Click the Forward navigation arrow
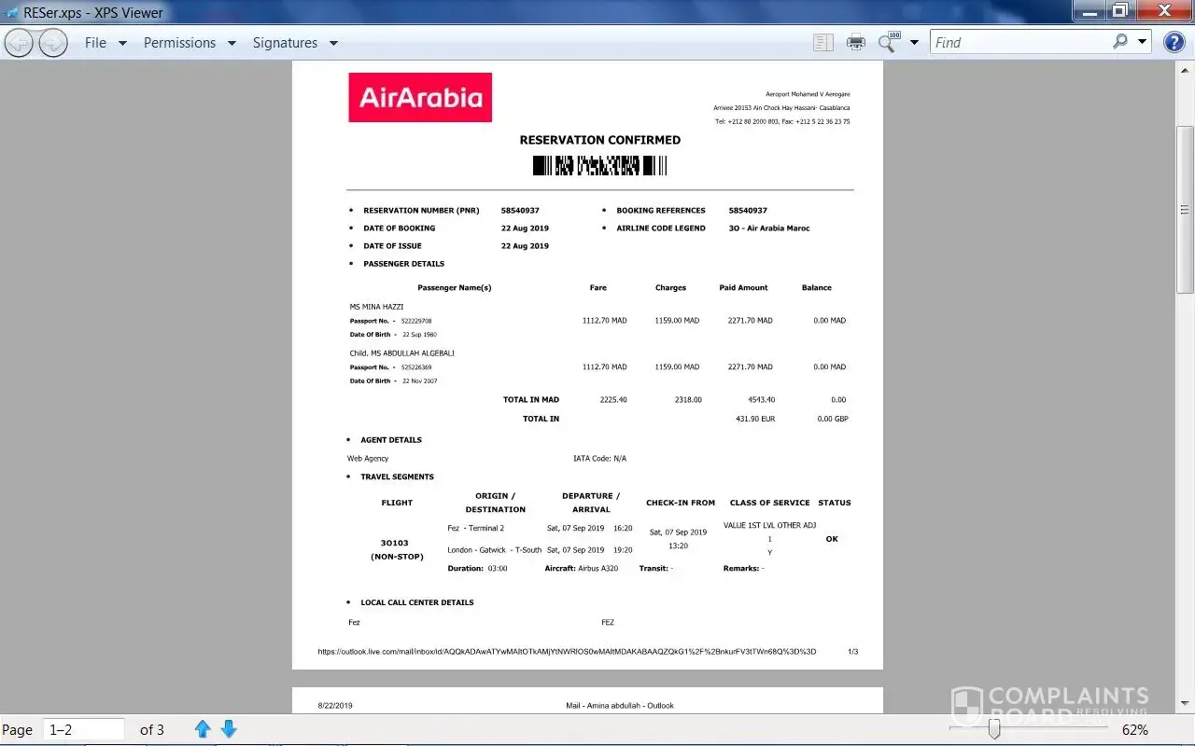 pos(53,43)
